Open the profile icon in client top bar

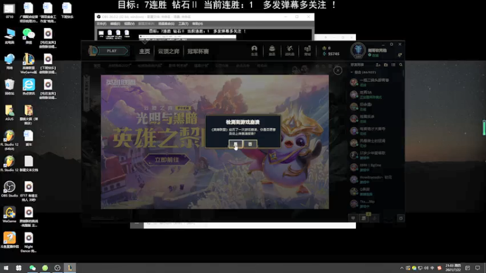(254, 50)
